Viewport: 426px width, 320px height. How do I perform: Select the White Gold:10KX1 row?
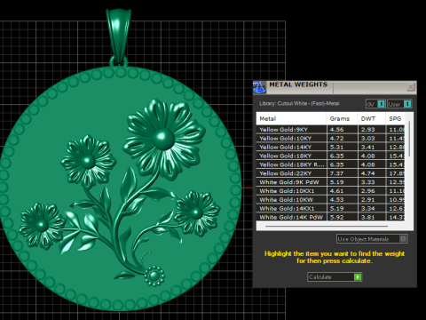coord(330,191)
